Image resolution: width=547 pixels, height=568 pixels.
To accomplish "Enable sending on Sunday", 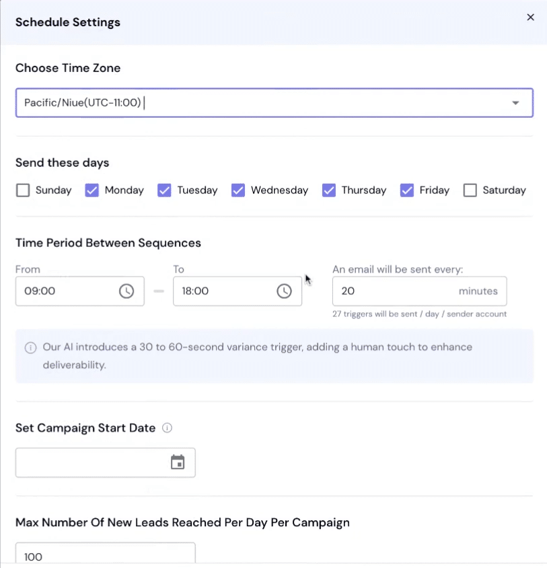I will 23,190.
